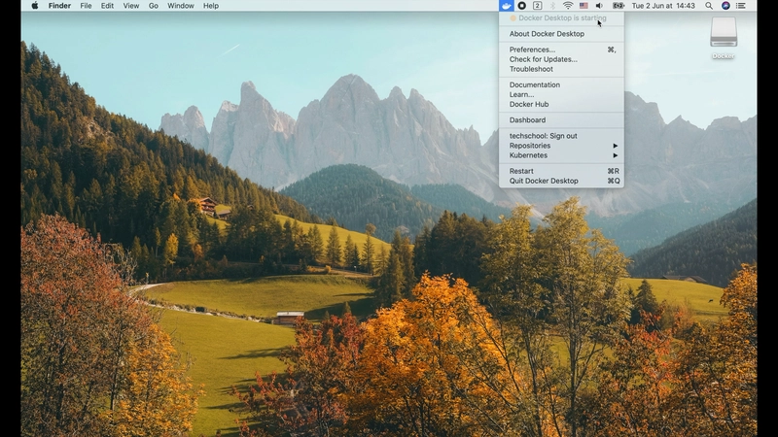Open Docker Hub from the menu

point(561,104)
